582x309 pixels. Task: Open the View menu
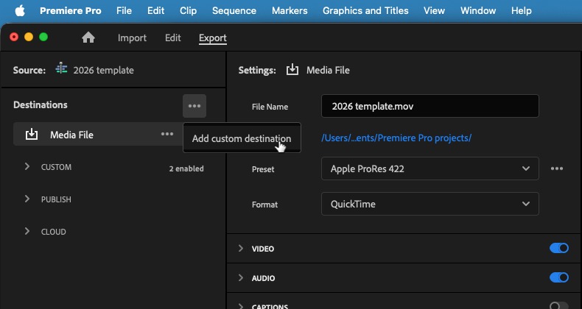click(434, 11)
